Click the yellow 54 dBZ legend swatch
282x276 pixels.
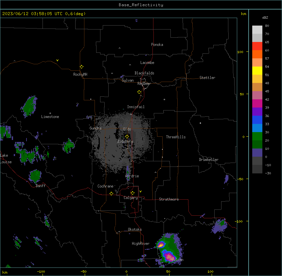(257, 70)
